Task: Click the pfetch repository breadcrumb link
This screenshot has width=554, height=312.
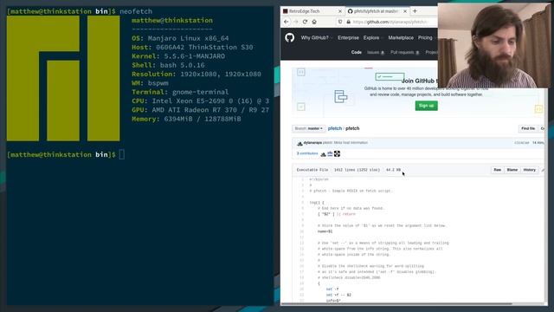Action: click(x=335, y=128)
